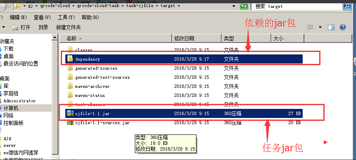Click the 2016/3/28 9:17 date of dependency
The height and width of the screenshot is (160, 356).
(191, 59)
